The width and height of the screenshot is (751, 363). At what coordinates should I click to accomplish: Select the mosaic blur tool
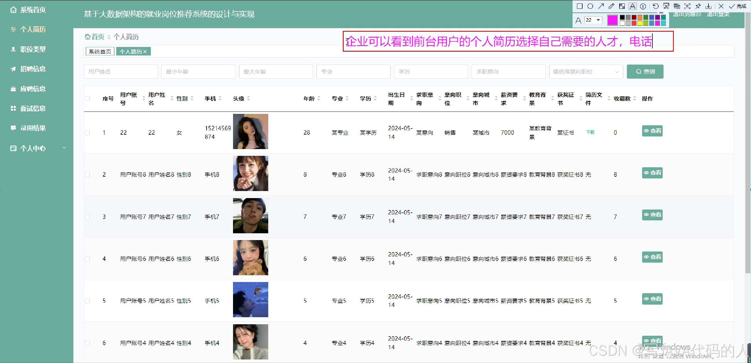point(622,6)
